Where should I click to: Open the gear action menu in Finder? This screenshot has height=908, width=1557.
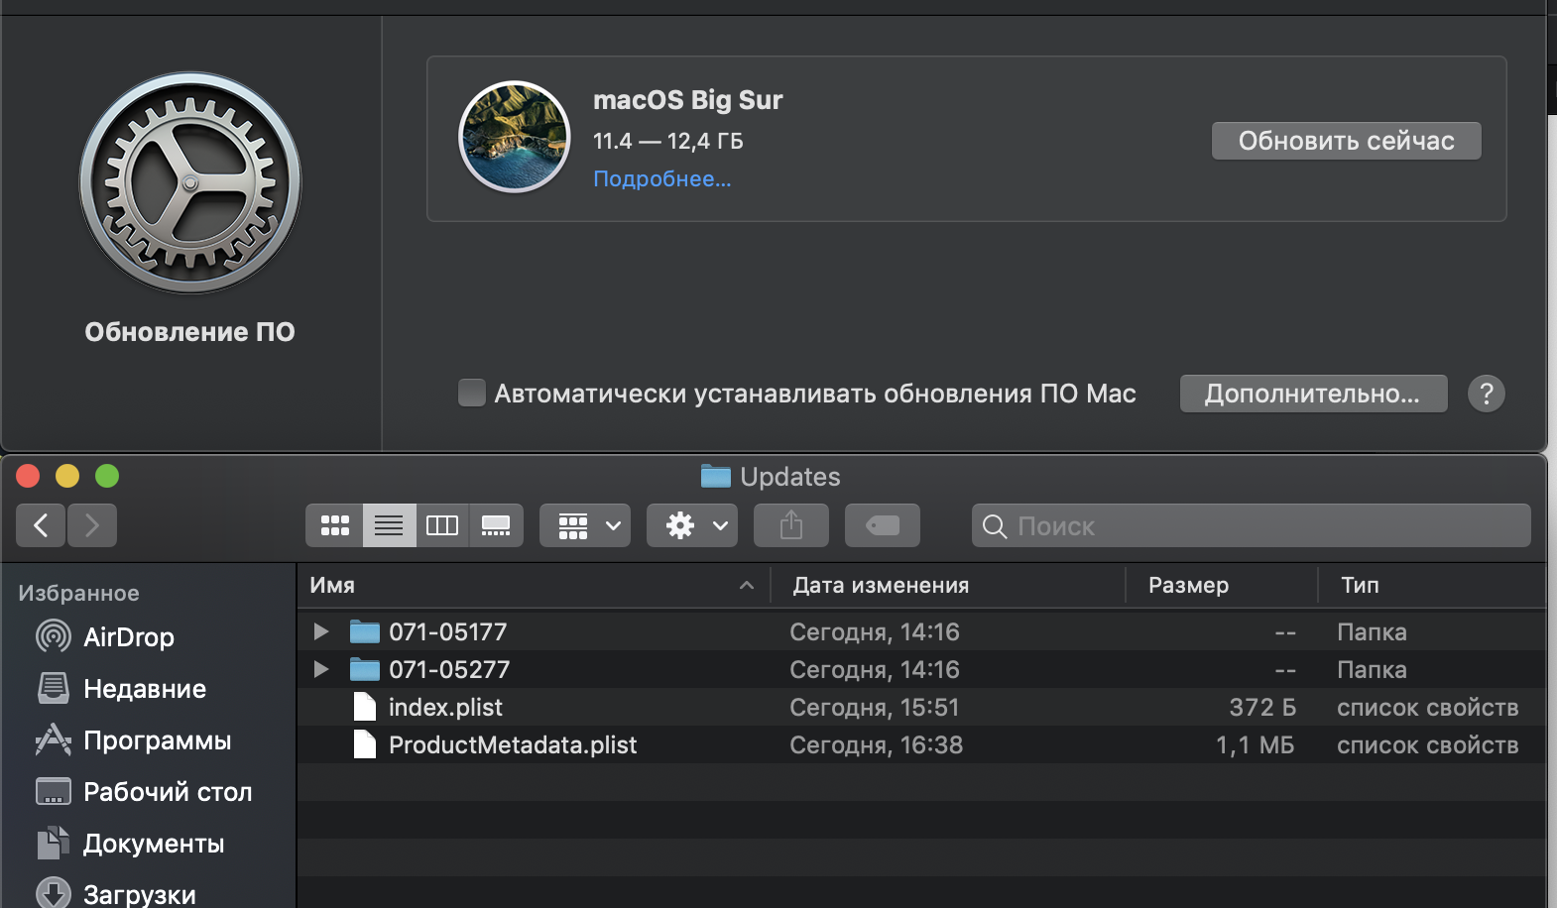coord(692,525)
